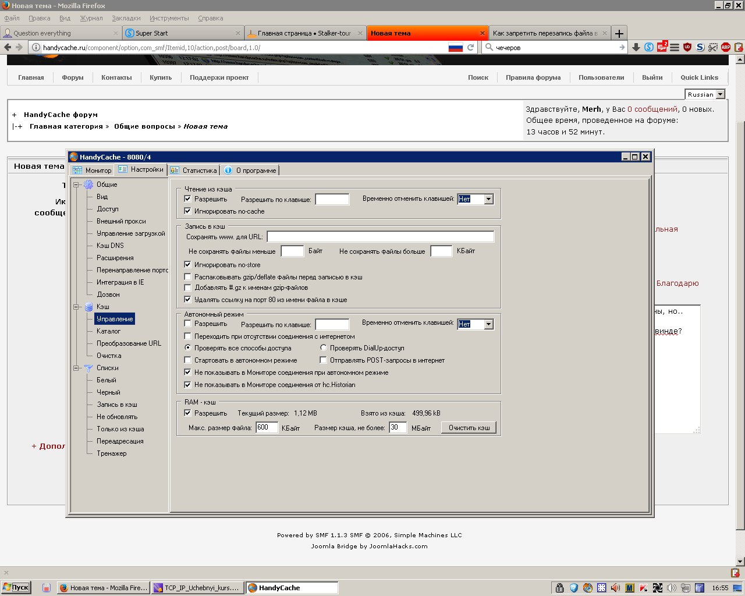This screenshot has width=745, height=596.
Task: Open the Инструменты menu in Firefox
Action: pos(169,18)
